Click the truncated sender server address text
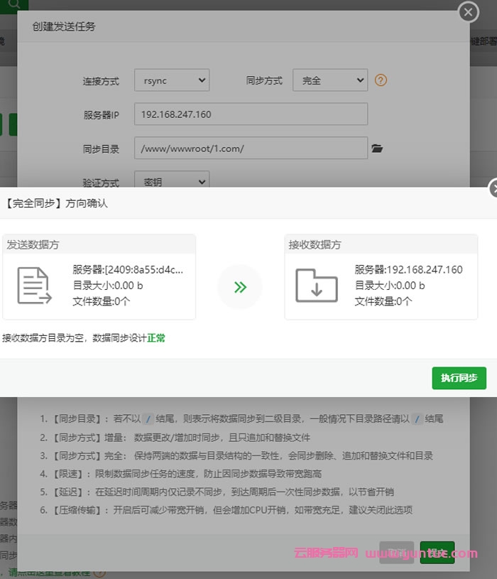The height and width of the screenshot is (579, 497). [x=128, y=270]
